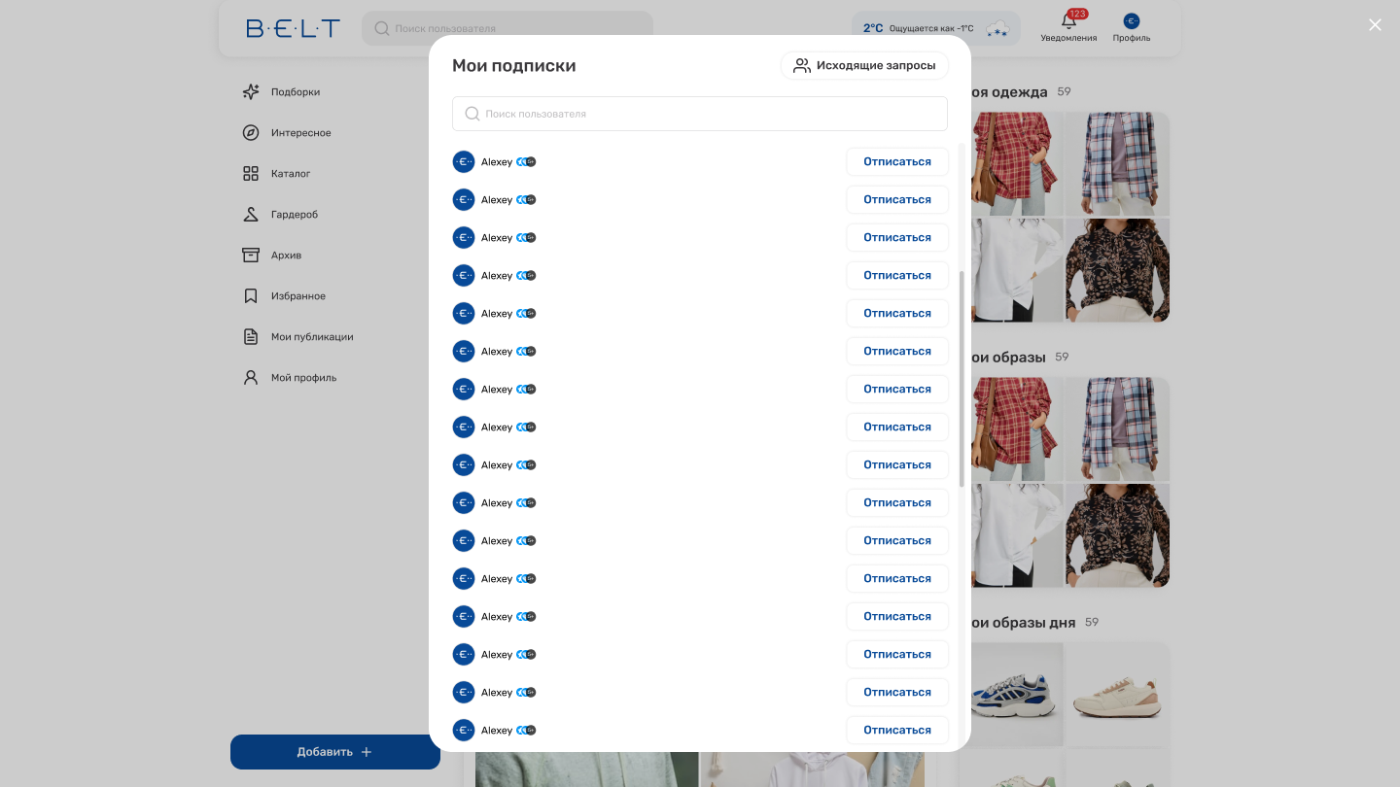Unsubscribe from the first Alexey in the list
The image size is (1400, 787).
click(x=896, y=161)
